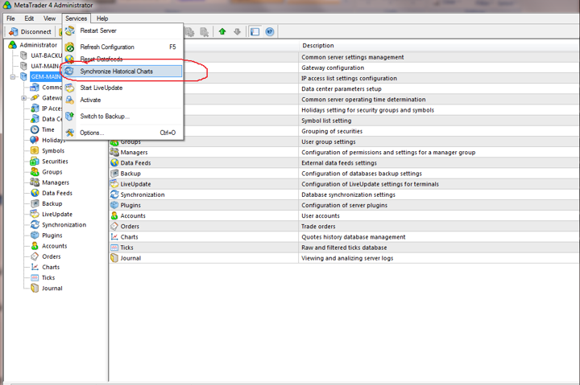Click the Description column header

pyautogui.click(x=439, y=45)
